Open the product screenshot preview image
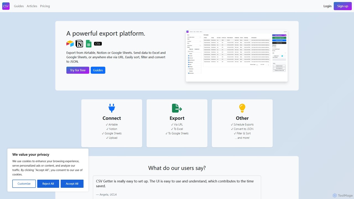This screenshot has height=199, width=354. [237, 56]
